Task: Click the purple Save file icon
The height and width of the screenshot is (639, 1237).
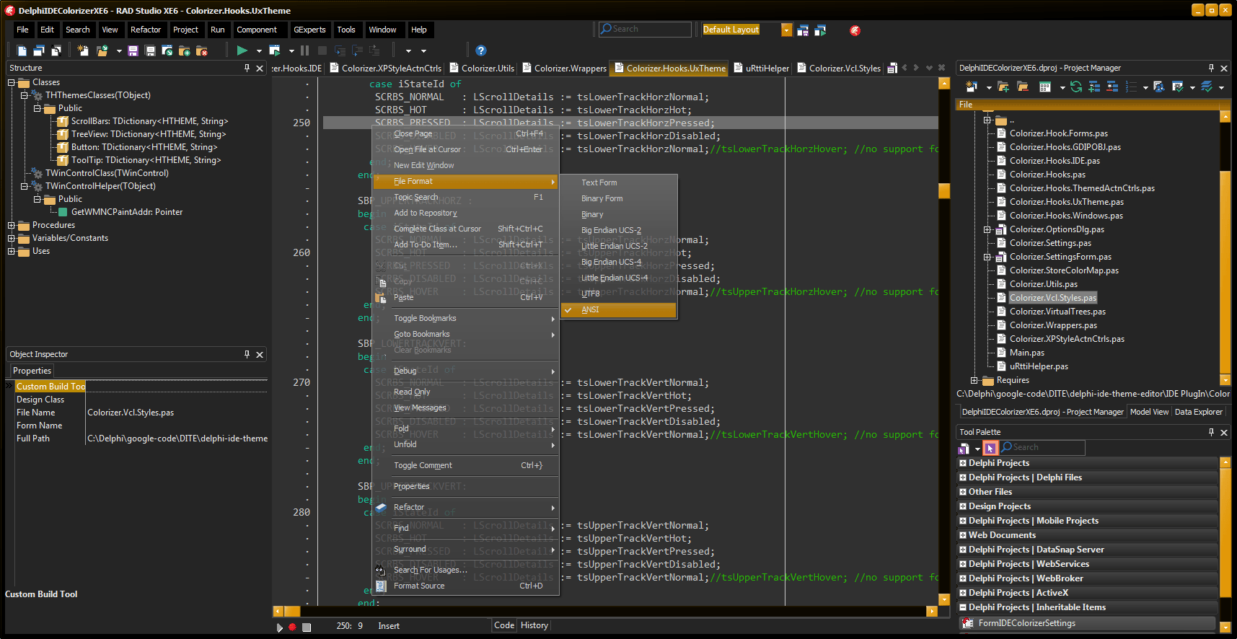Action: tap(133, 50)
